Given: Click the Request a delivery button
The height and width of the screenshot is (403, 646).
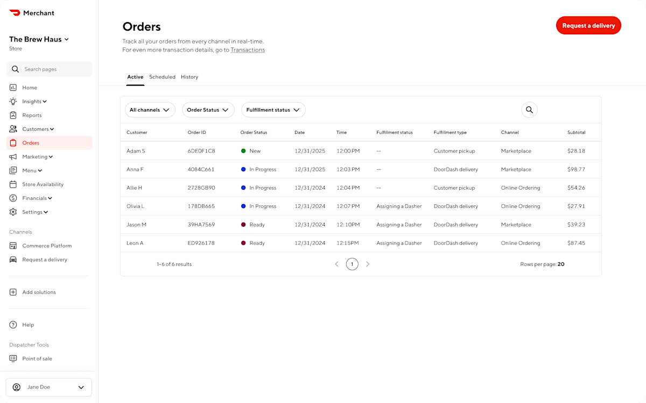Looking at the screenshot, I should point(588,25).
